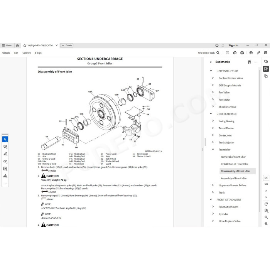Open Bookmarks options ellipsis menu
Screen dimensions: 270x270
tap(255, 62)
